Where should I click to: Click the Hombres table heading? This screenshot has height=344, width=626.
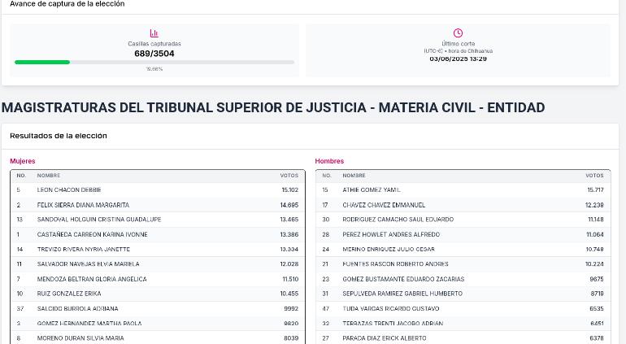[329, 161]
